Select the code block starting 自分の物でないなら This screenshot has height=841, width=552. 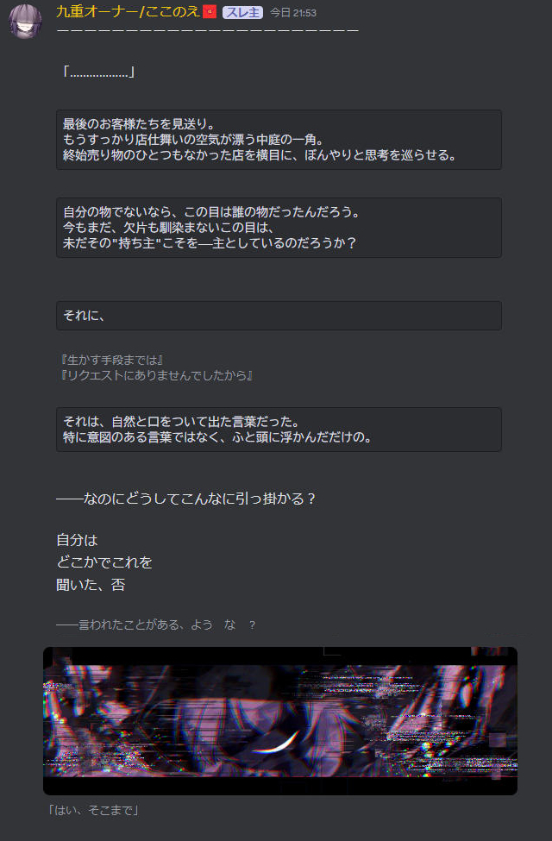(279, 228)
